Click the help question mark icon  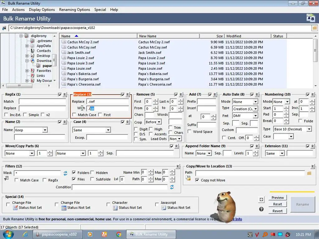point(261,209)
